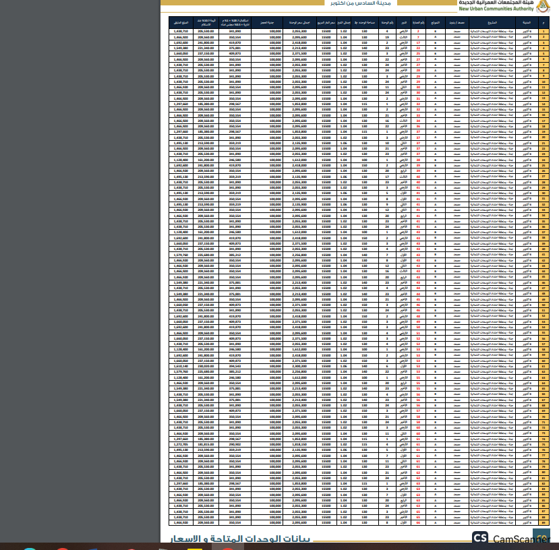
Task: Click the footer title 'بيانات الوحدات المتاحة و الاسعار'
Action: (x=240, y=539)
